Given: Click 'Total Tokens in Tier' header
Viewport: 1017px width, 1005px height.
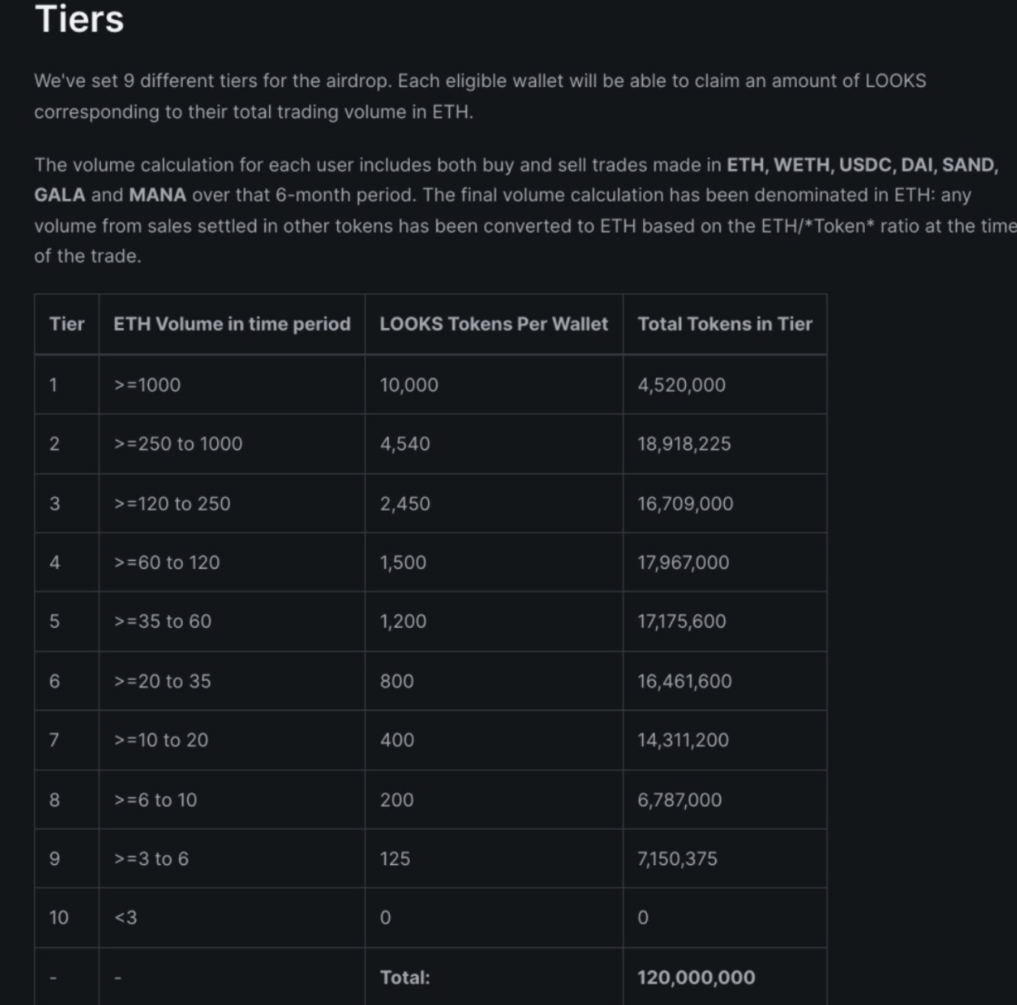Looking at the screenshot, I should click(x=724, y=324).
